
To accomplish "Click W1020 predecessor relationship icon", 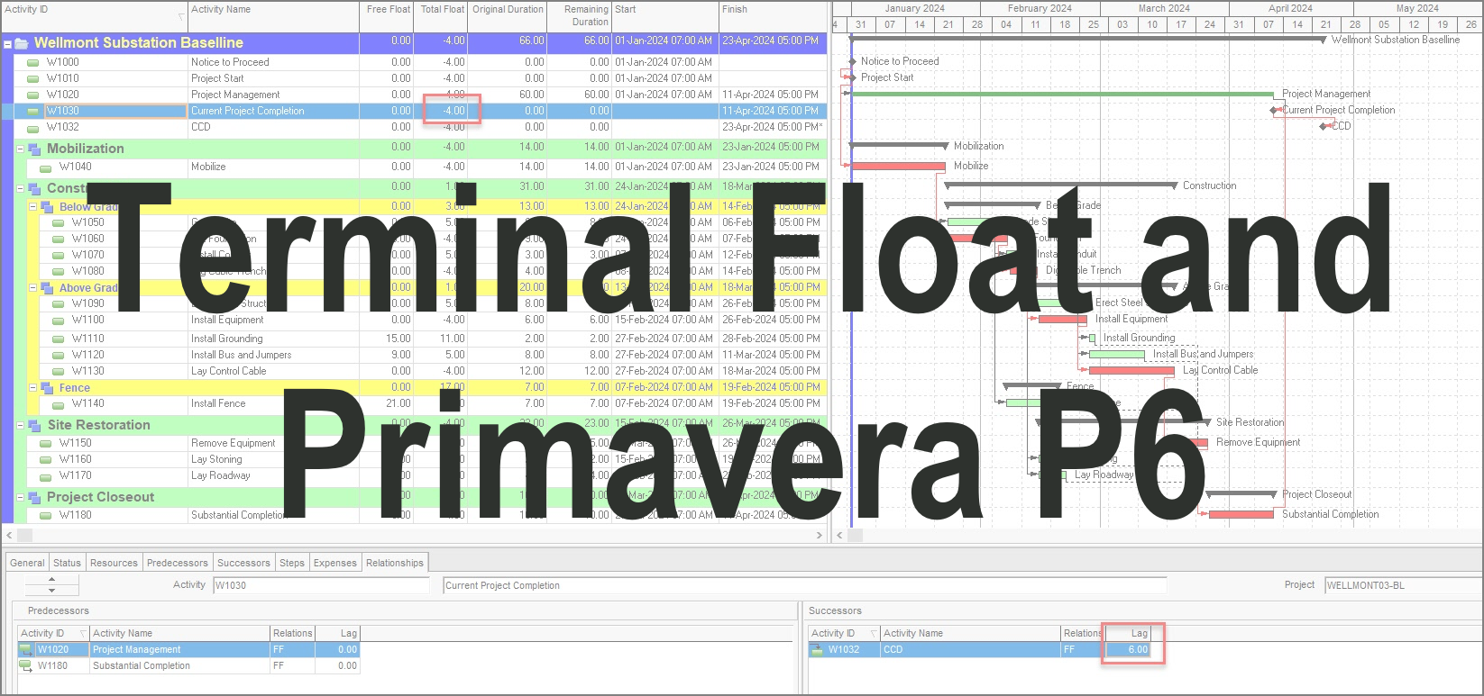I will pyautogui.click(x=26, y=649).
